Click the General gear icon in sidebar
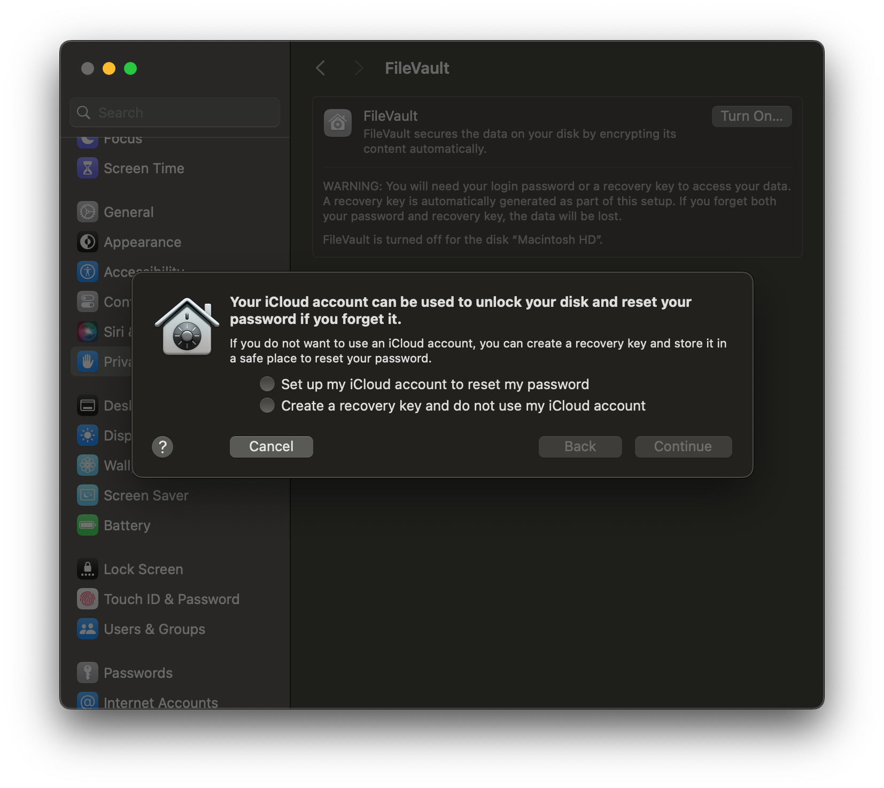 coord(88,212)
